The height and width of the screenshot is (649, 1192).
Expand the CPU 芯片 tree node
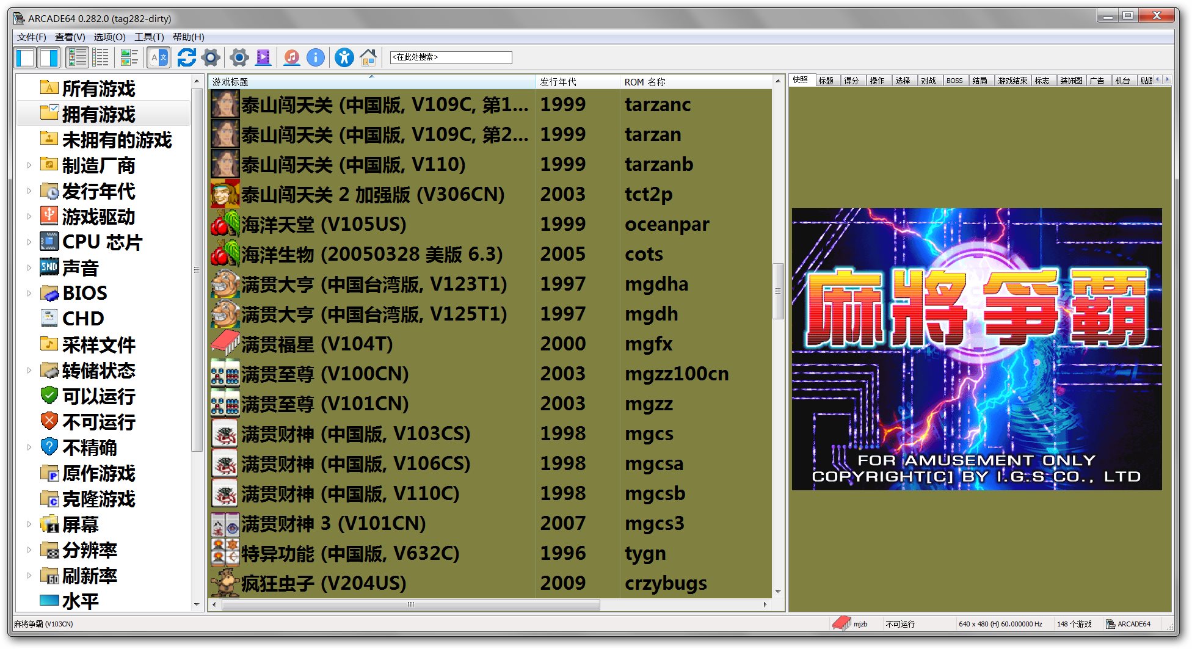point(29,242)
